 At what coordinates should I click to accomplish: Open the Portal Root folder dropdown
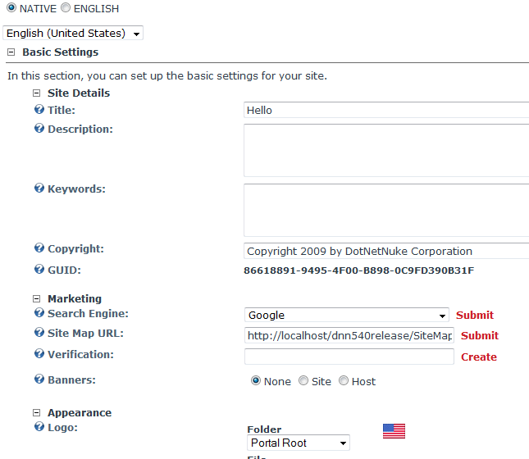(298, 443)
